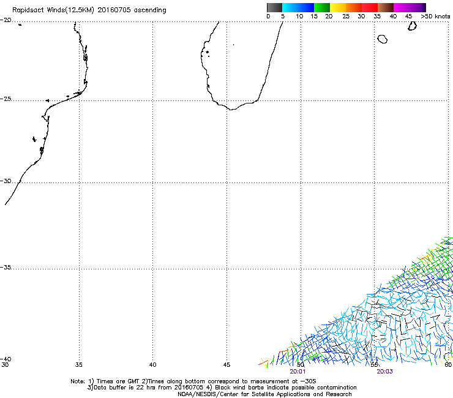
Task: Click the longitude label 40 on bottom axis
Action: coord(152,365)
